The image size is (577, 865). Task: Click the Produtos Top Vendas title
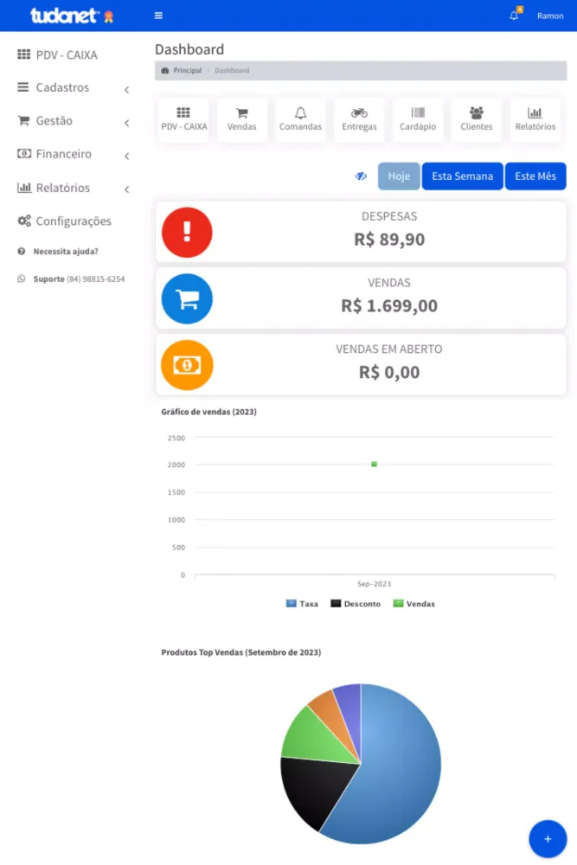tap(241, 652)
